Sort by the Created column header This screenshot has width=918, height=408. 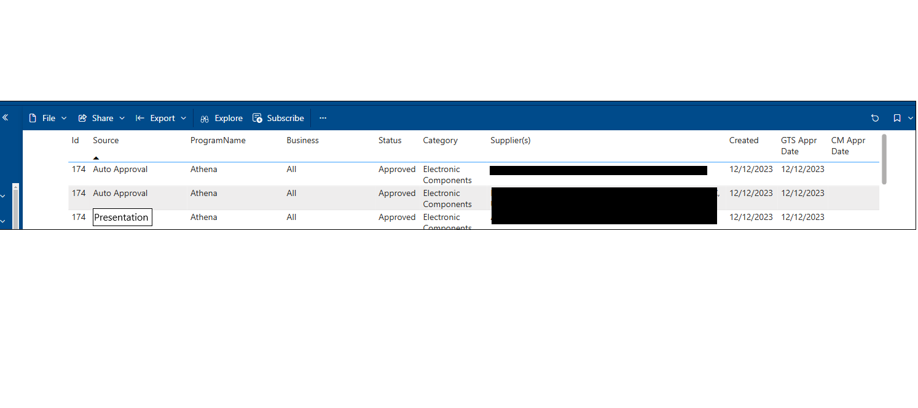744,140
